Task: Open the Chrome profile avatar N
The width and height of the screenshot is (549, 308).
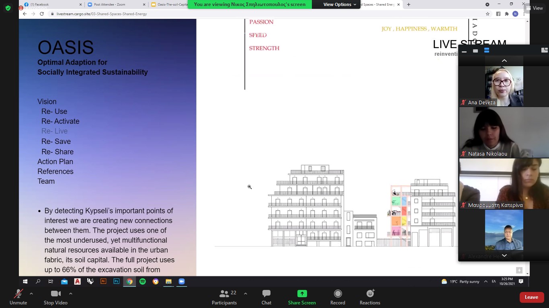Action: 515,14
